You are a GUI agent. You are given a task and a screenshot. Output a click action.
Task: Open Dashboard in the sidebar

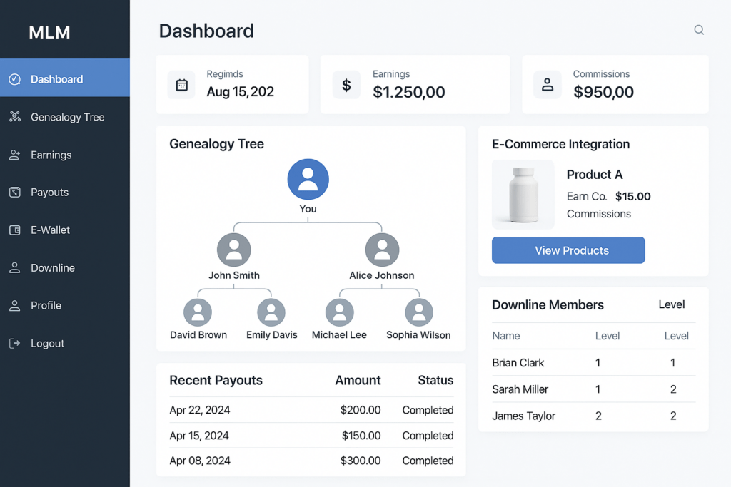click(57, 79)
